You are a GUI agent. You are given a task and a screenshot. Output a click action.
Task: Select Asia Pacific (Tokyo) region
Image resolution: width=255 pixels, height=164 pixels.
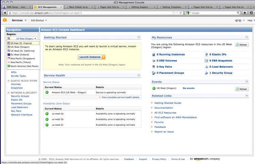click(23, 62)
